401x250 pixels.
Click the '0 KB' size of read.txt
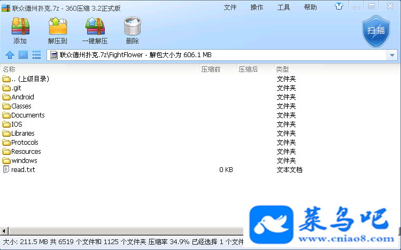point(226,170)
